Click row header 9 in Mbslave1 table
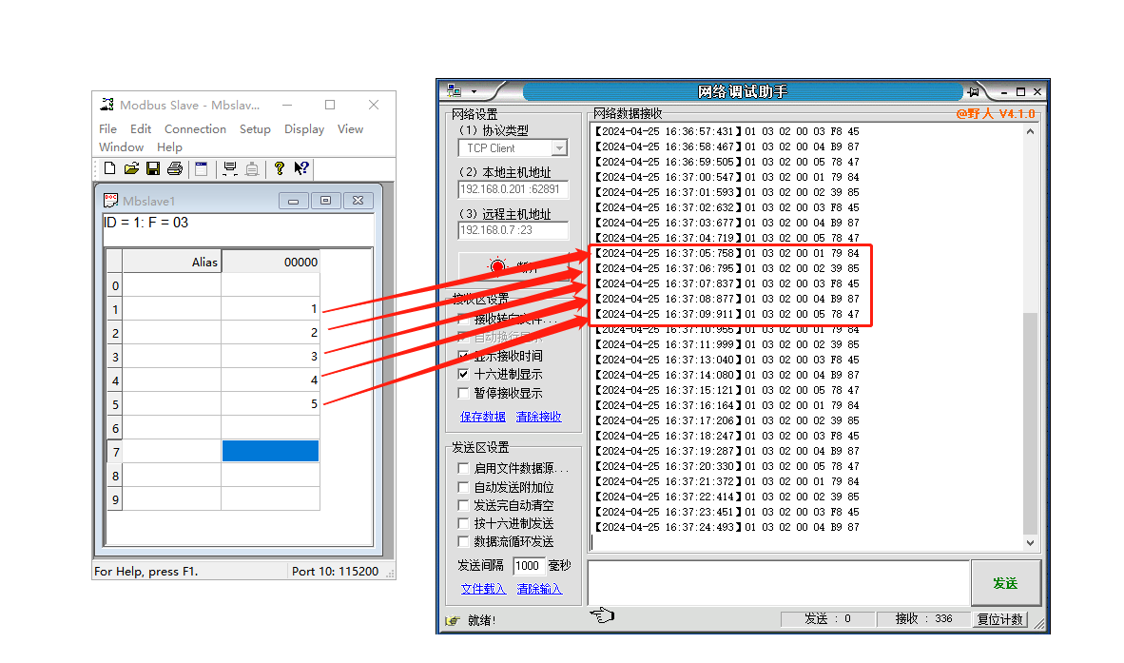 tap(115, 498)
